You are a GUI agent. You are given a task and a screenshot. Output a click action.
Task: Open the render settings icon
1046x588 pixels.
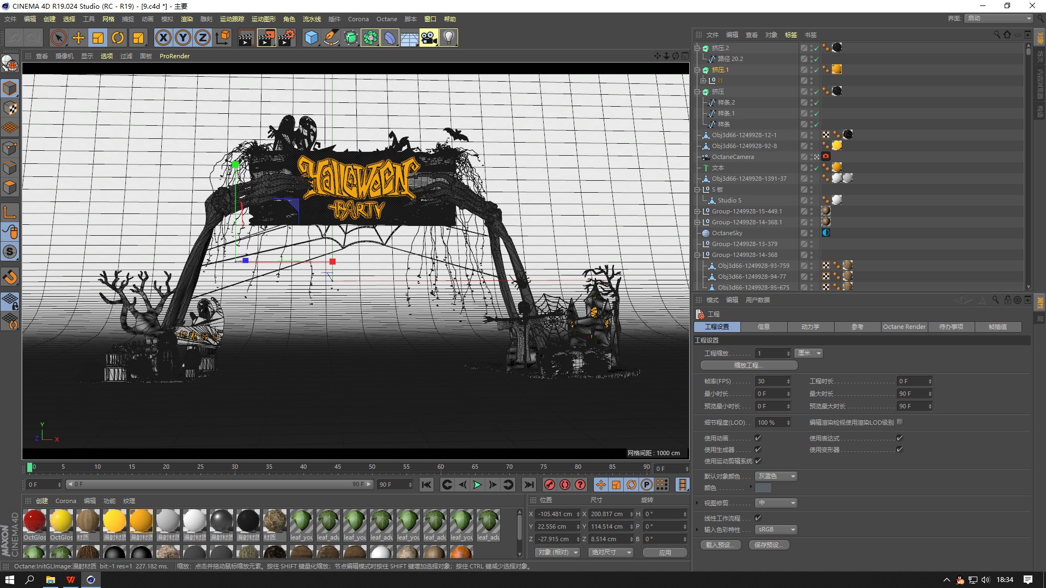[287, 38]
